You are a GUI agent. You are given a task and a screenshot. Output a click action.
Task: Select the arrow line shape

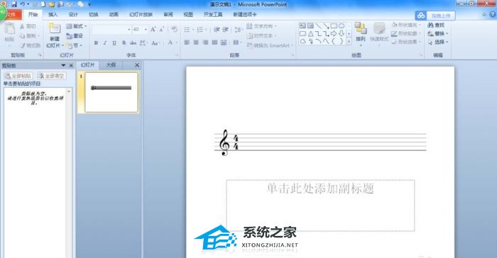coord(326,26)
